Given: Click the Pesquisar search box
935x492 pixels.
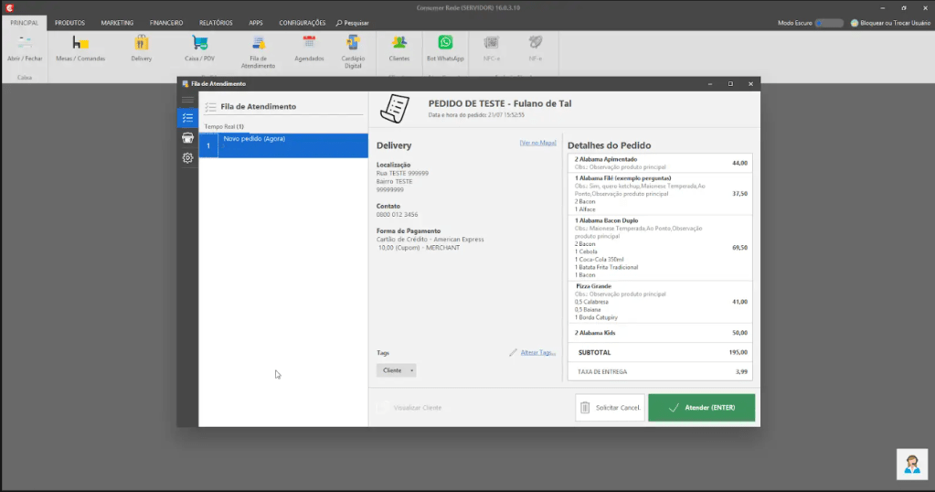Looking at the screenshot, I should (x=353, y=23).
